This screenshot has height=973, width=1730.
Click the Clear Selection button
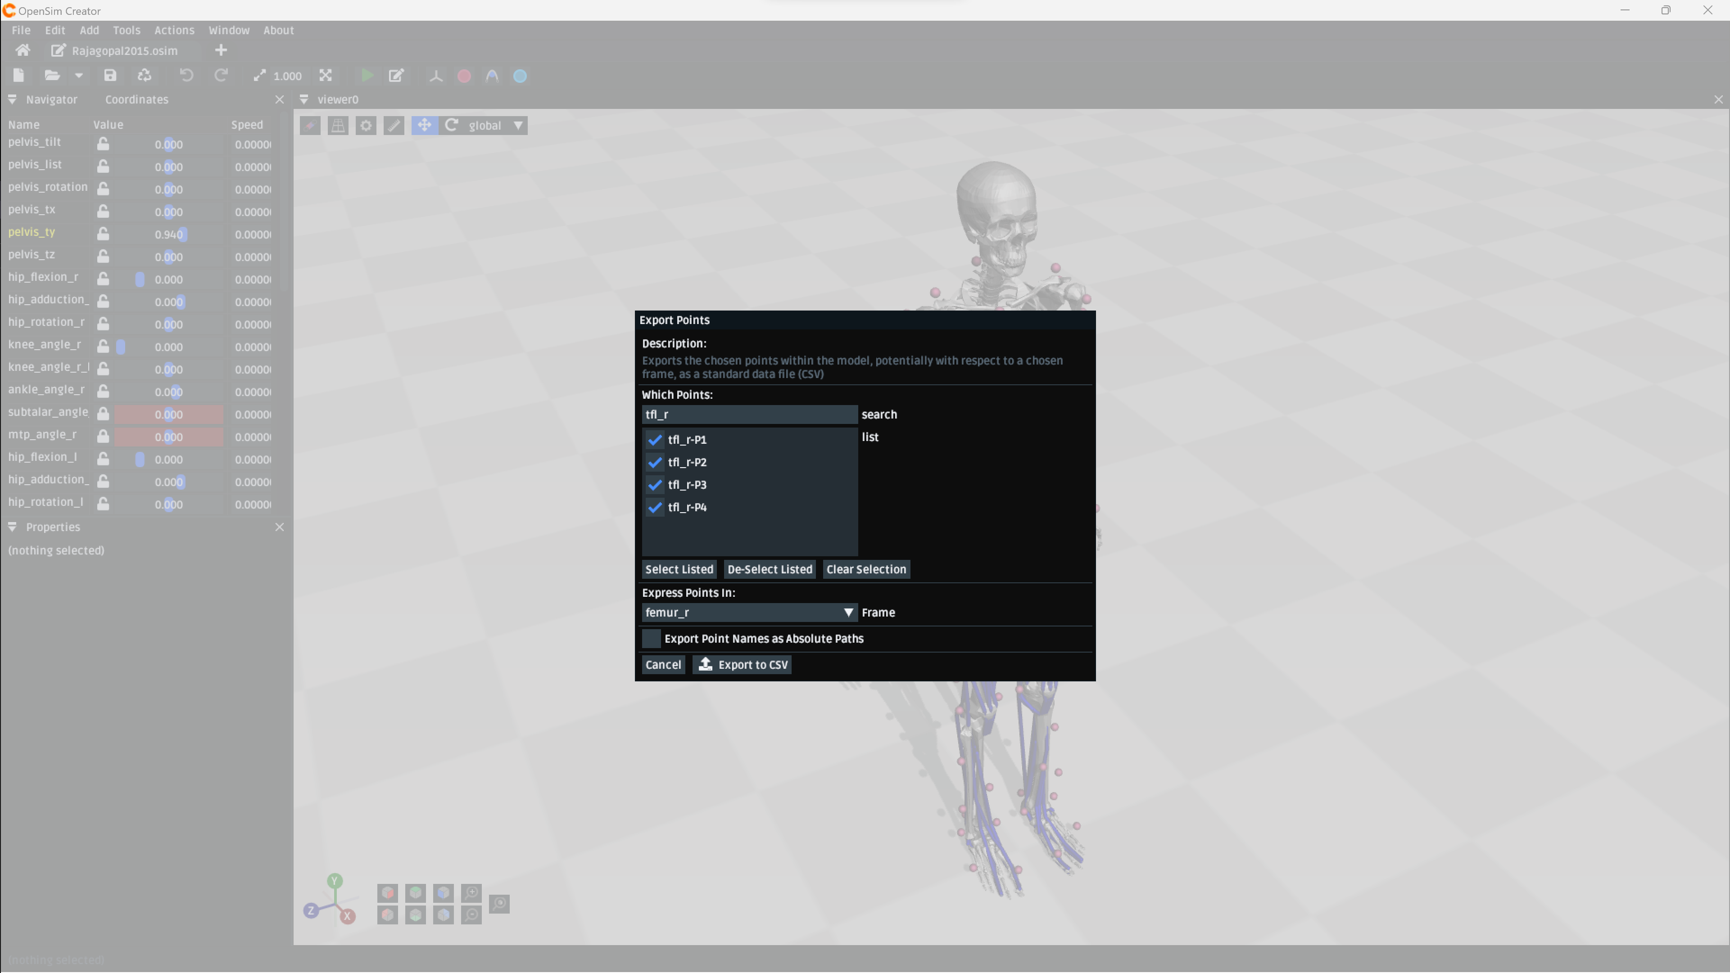point(865,568)
